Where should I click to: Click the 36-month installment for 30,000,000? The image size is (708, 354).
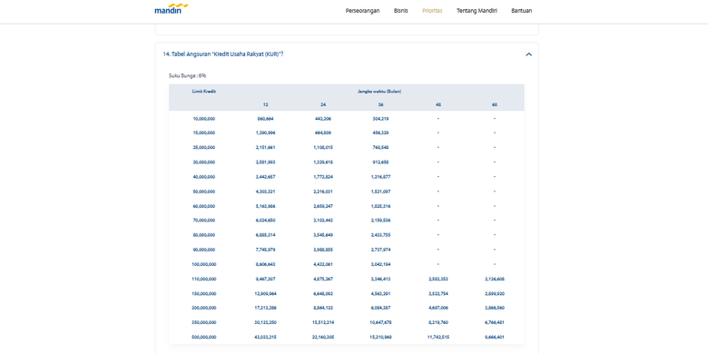pyautogui.click(x=381, y=162)
